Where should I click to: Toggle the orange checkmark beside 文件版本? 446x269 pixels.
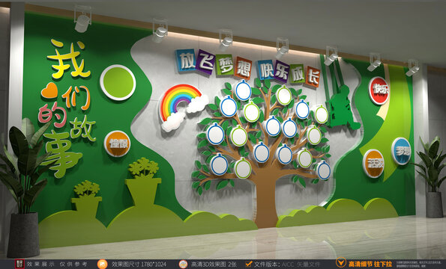[249, 264]
